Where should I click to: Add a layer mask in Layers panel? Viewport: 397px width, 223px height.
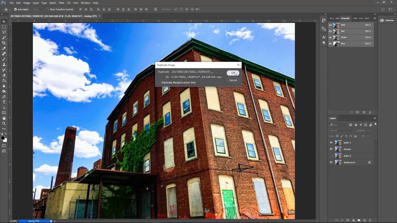point(347,220)
